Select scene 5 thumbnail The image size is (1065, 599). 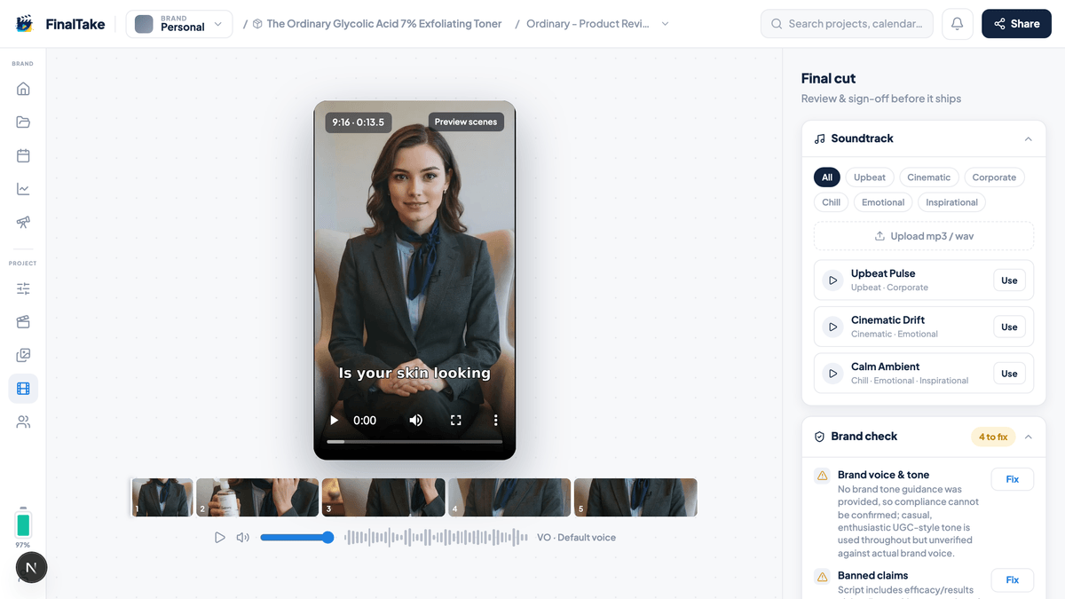pyautogui.click(x=635, y=498)
